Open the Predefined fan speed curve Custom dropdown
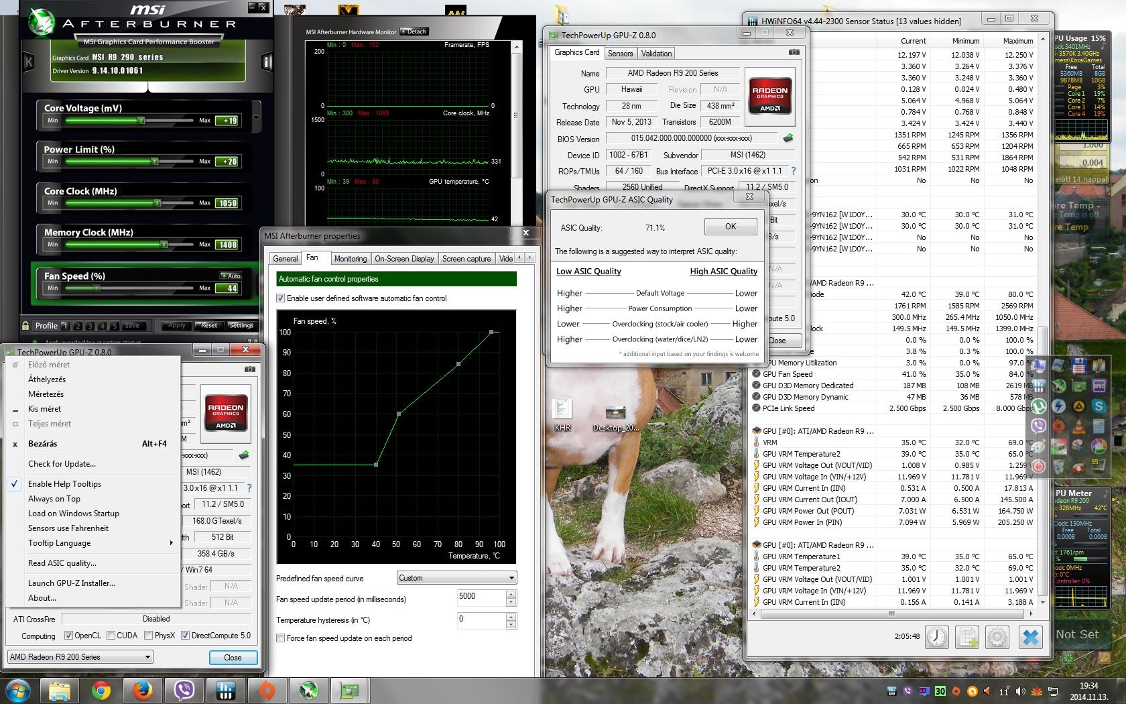This screenshot has height=704, width=1126. 456,578
